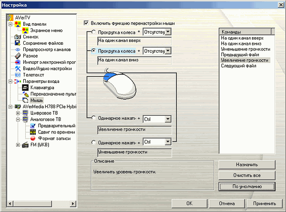Select the Видео/Аудио настройки tools icon

coord(18,69)
